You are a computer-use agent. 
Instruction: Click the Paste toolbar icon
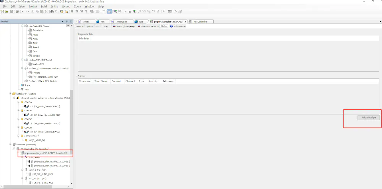[42, 11]
